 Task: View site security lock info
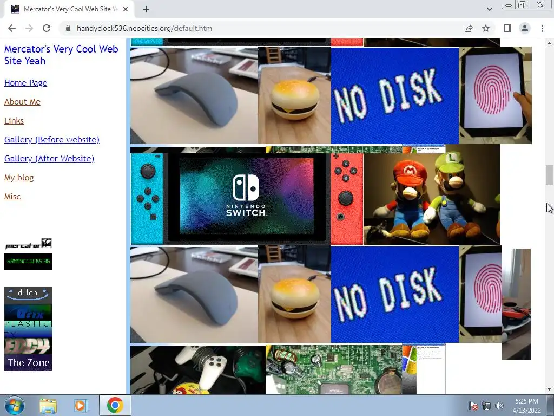(68, 28)
